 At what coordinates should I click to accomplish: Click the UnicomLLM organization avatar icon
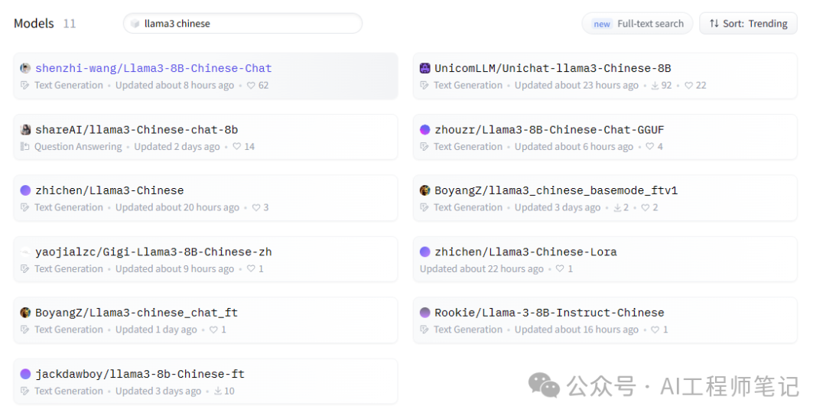click(x=425, y=68)
